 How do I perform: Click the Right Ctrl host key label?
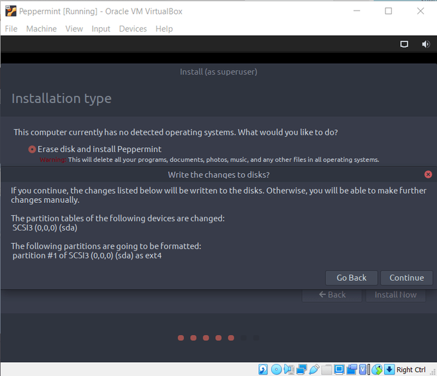click(411, 369)
